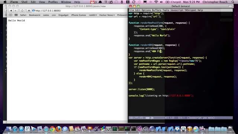Open the iPhone Games bookmark
The image size is (238, 134).
tap(78, 15)
